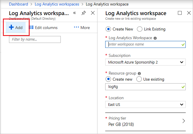Expand the Pricing tier Per GB selector
Image resolution: width=193 pixels, height=134 pixels.
pyautogui.click(x=145, y=122)
